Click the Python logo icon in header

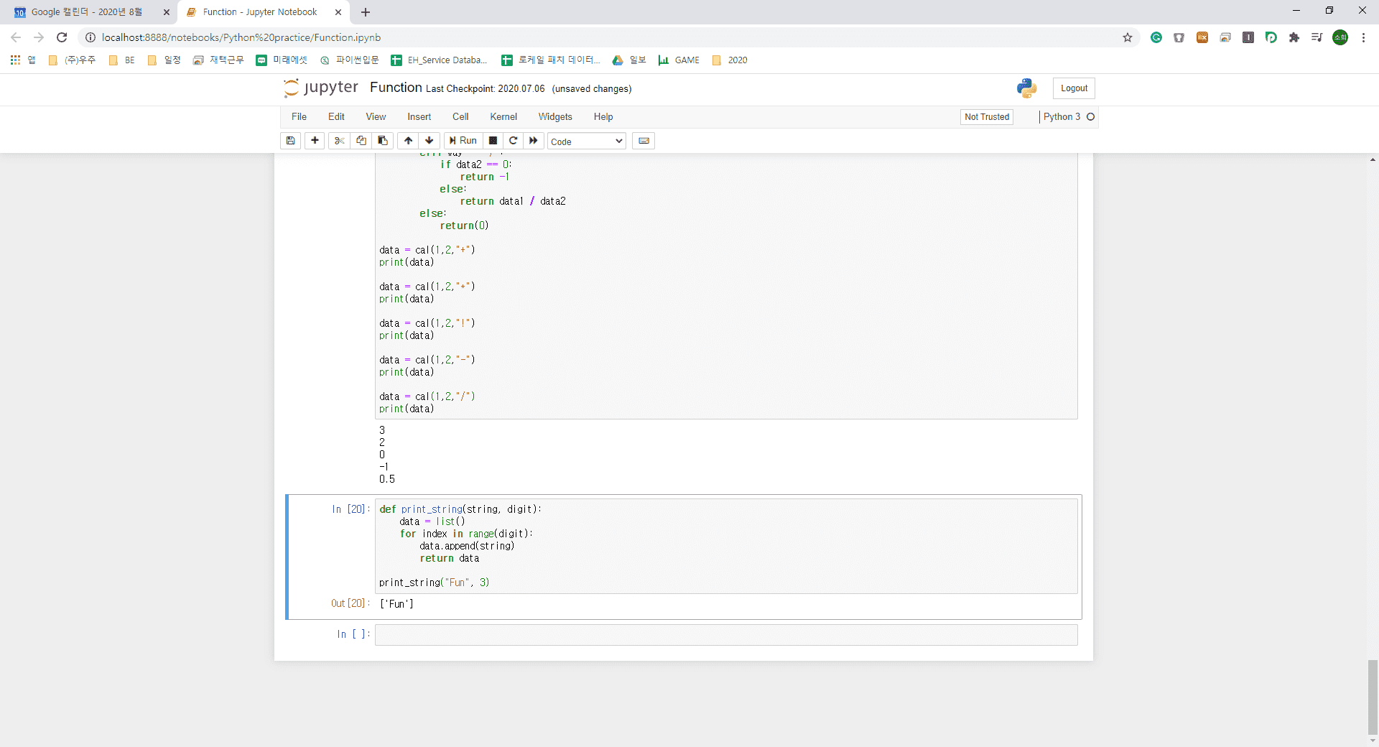1027,88
